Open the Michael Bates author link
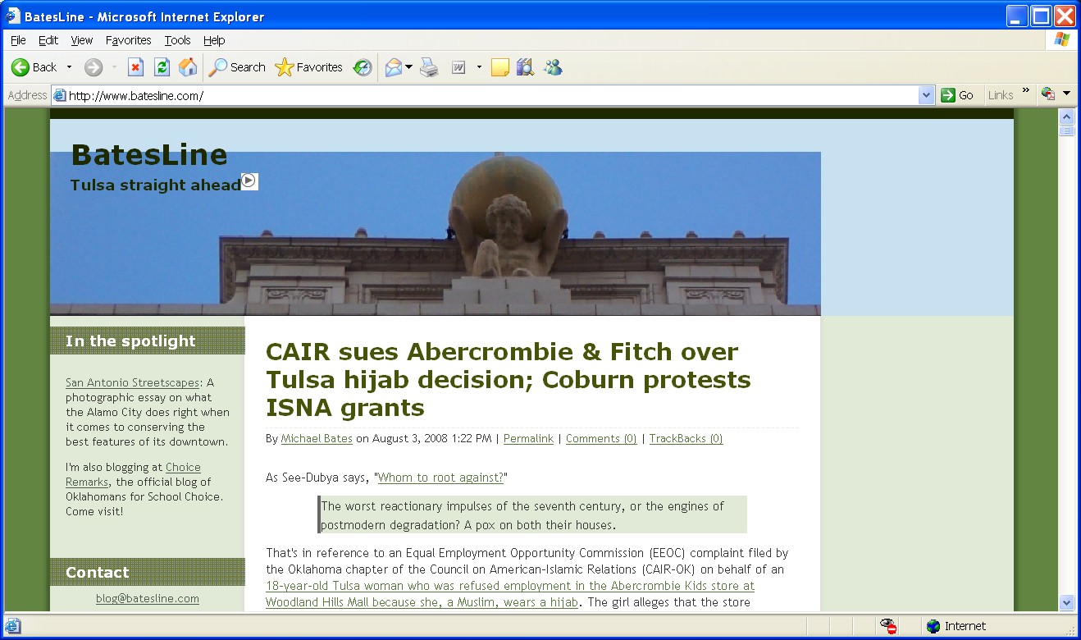This screenshot has width=1081, height=640. [317, 439]
